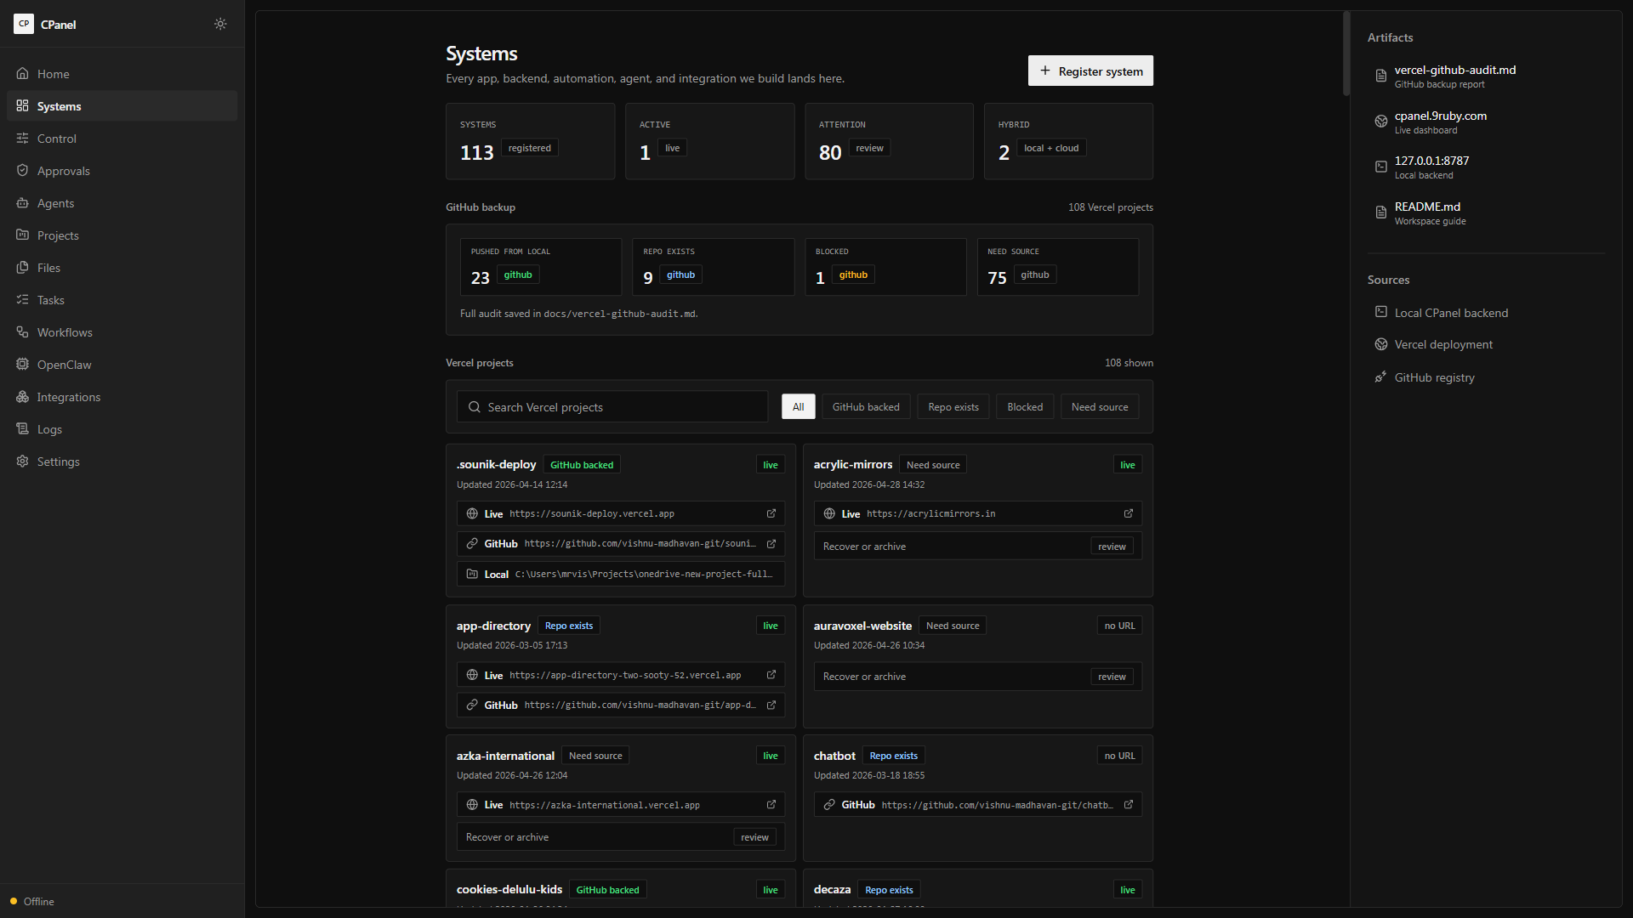The height and width of the screenshot is (918, 1633).
Task: Open Tasks in the sidebar
Action: (122, 300)
